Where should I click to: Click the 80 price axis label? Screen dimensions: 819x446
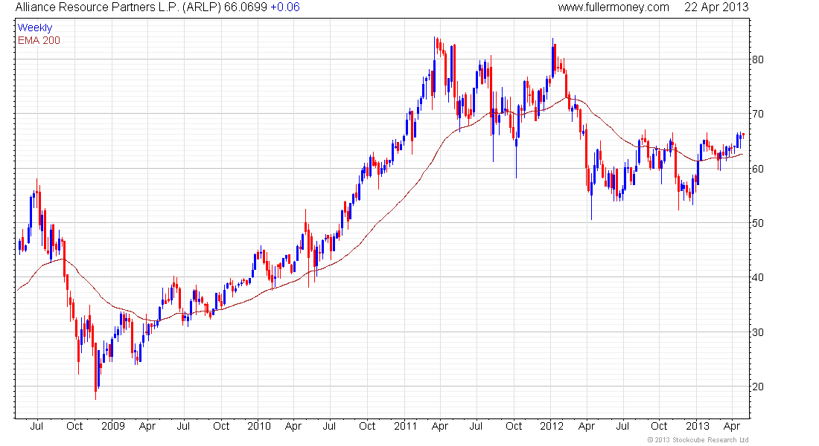[757, 59]
